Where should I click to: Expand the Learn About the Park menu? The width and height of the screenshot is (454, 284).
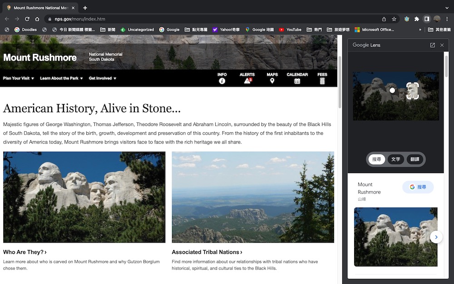(x=61, y=78)
